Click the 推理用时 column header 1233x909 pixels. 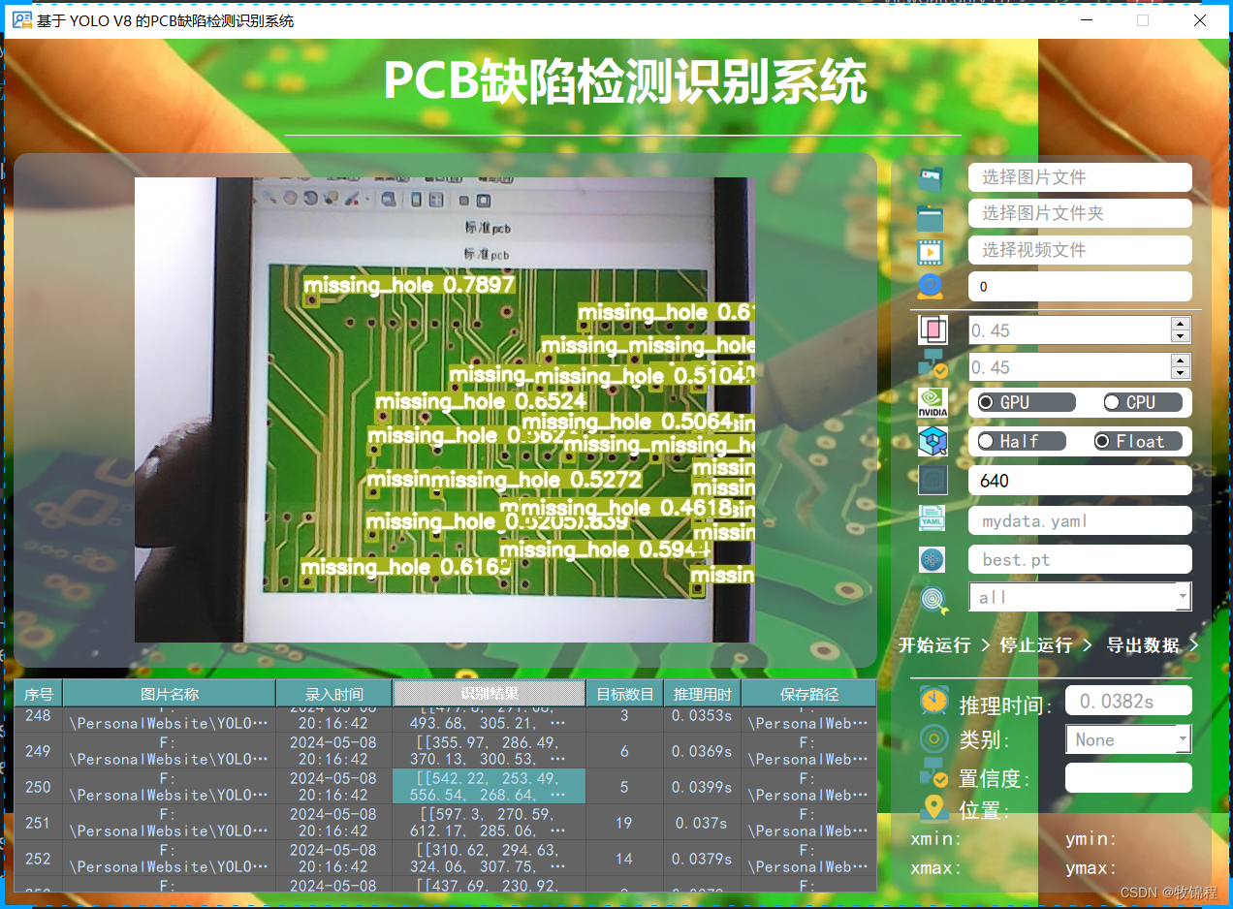[x=703, y=694]
